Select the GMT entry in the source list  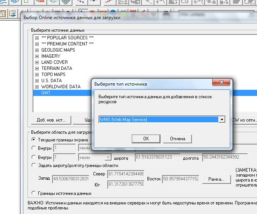pos(47,93)
